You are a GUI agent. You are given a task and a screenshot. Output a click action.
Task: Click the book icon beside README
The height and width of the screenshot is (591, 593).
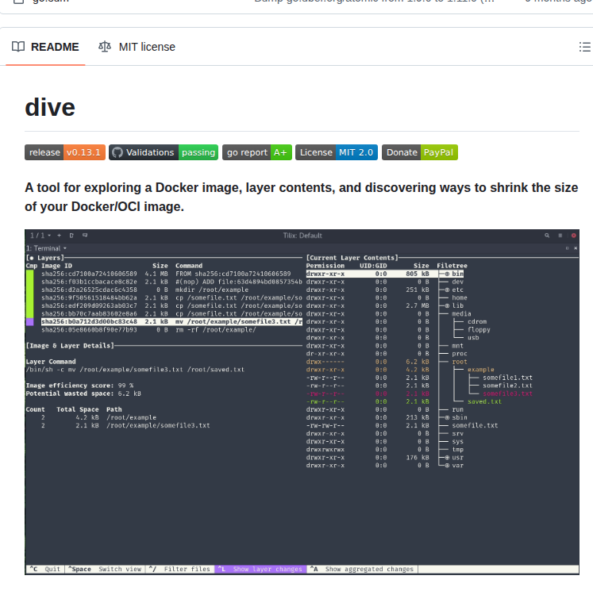[18, 47]
